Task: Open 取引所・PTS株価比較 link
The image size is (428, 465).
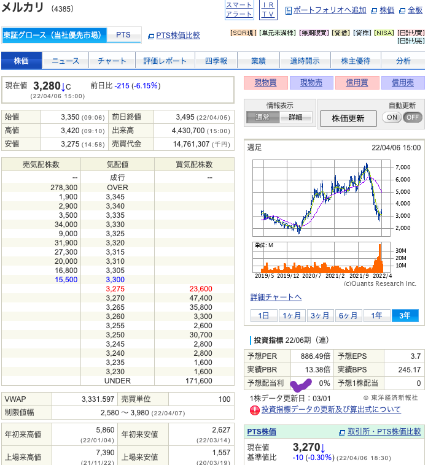Action: point(384,432)
